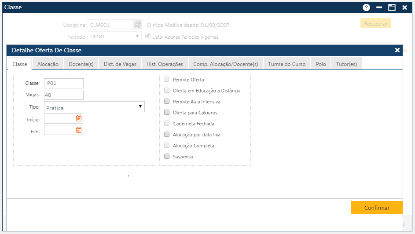Enable the Permite Aula Intensiva checkbox
The height and width of the screenshot is (234, 415).
pyautogui.click(x=167, y=102)
